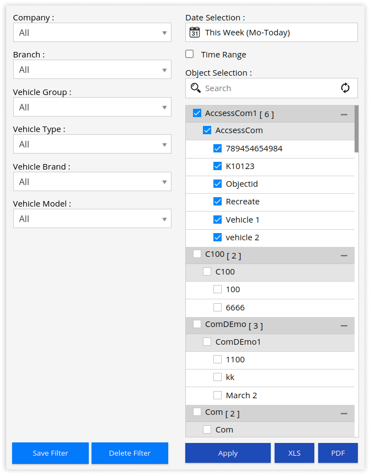Check the March 2 object checkbox

click(218, 395)
